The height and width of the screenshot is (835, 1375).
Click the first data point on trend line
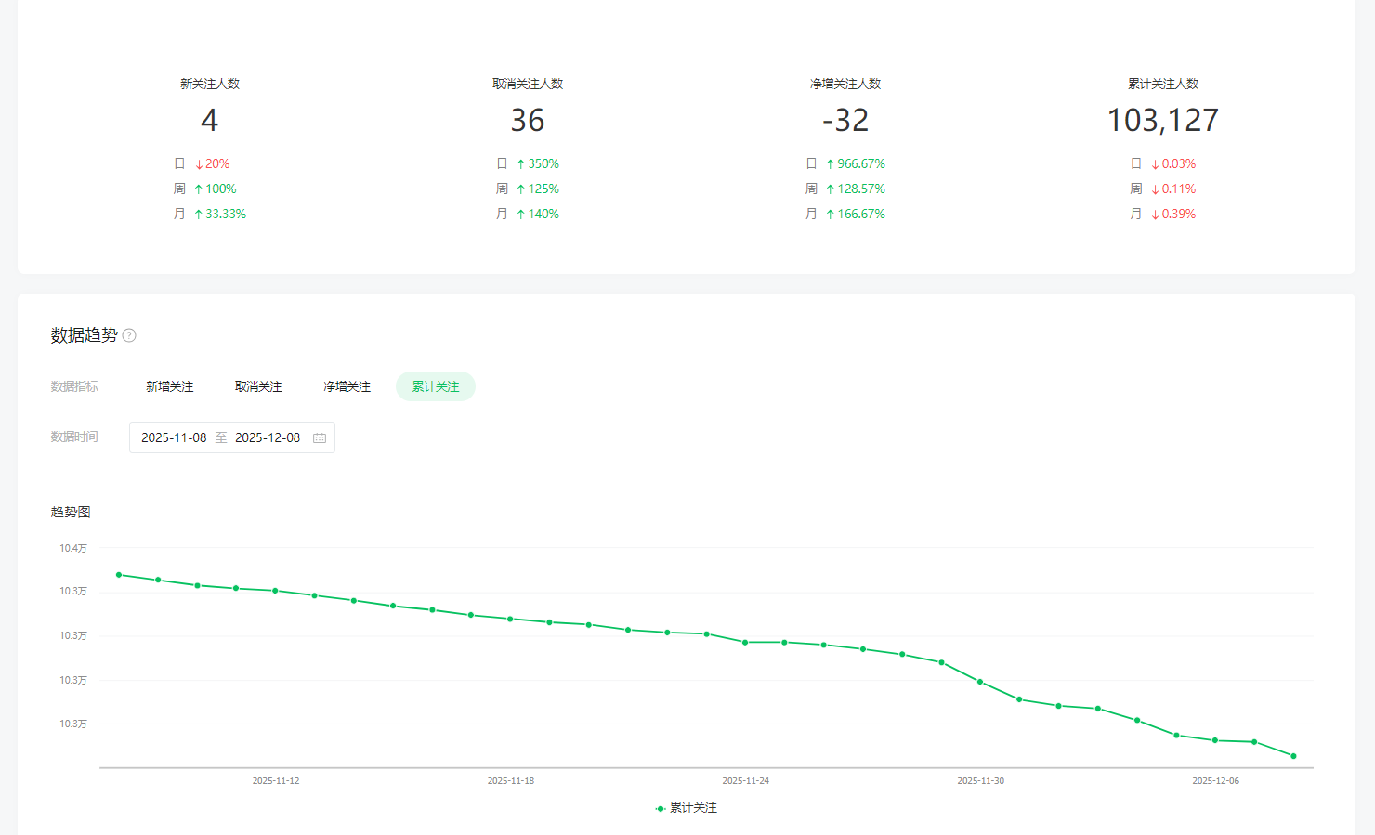[119, 575]
